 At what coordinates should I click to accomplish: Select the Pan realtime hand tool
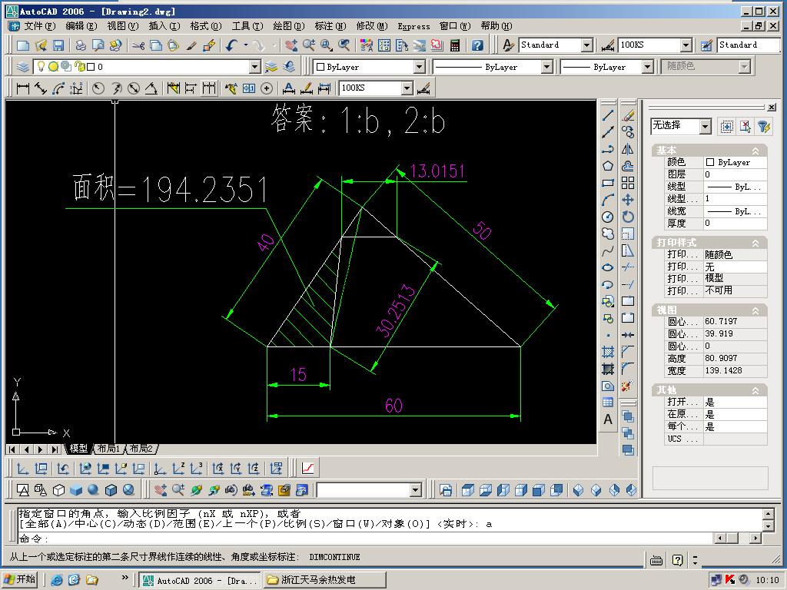[291, 45]
